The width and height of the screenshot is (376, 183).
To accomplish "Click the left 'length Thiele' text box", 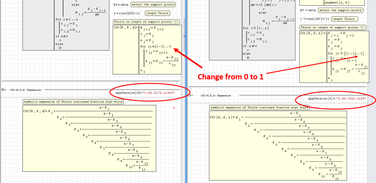I will (x=157, y=13).
